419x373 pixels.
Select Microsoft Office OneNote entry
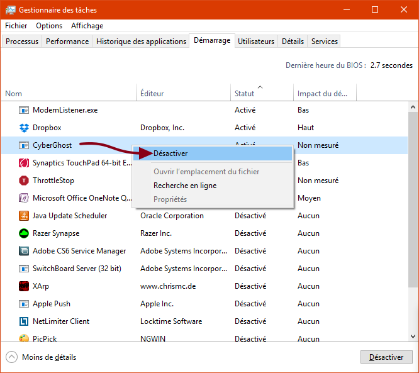(x=82, y=198)
